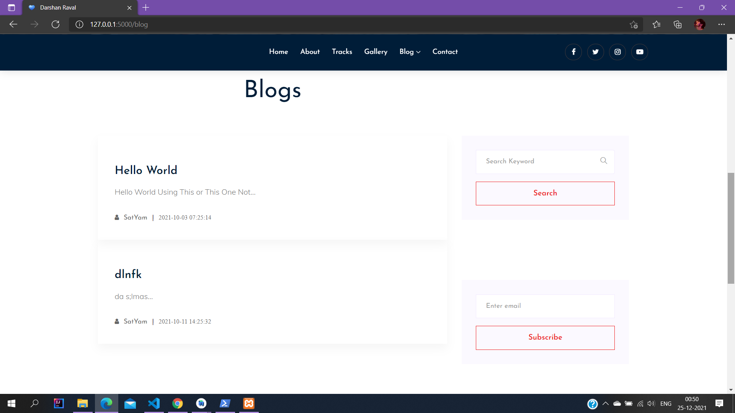Open the Hello World blog post
The image size is (735, 413).
[x=146, y=171]
